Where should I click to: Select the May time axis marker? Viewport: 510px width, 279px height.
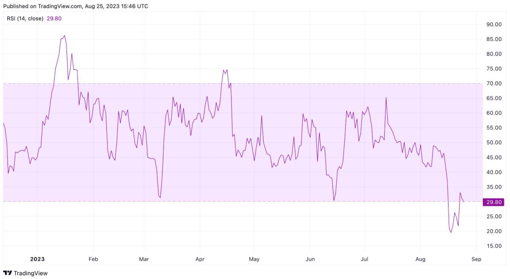click(x=254, y=259)
